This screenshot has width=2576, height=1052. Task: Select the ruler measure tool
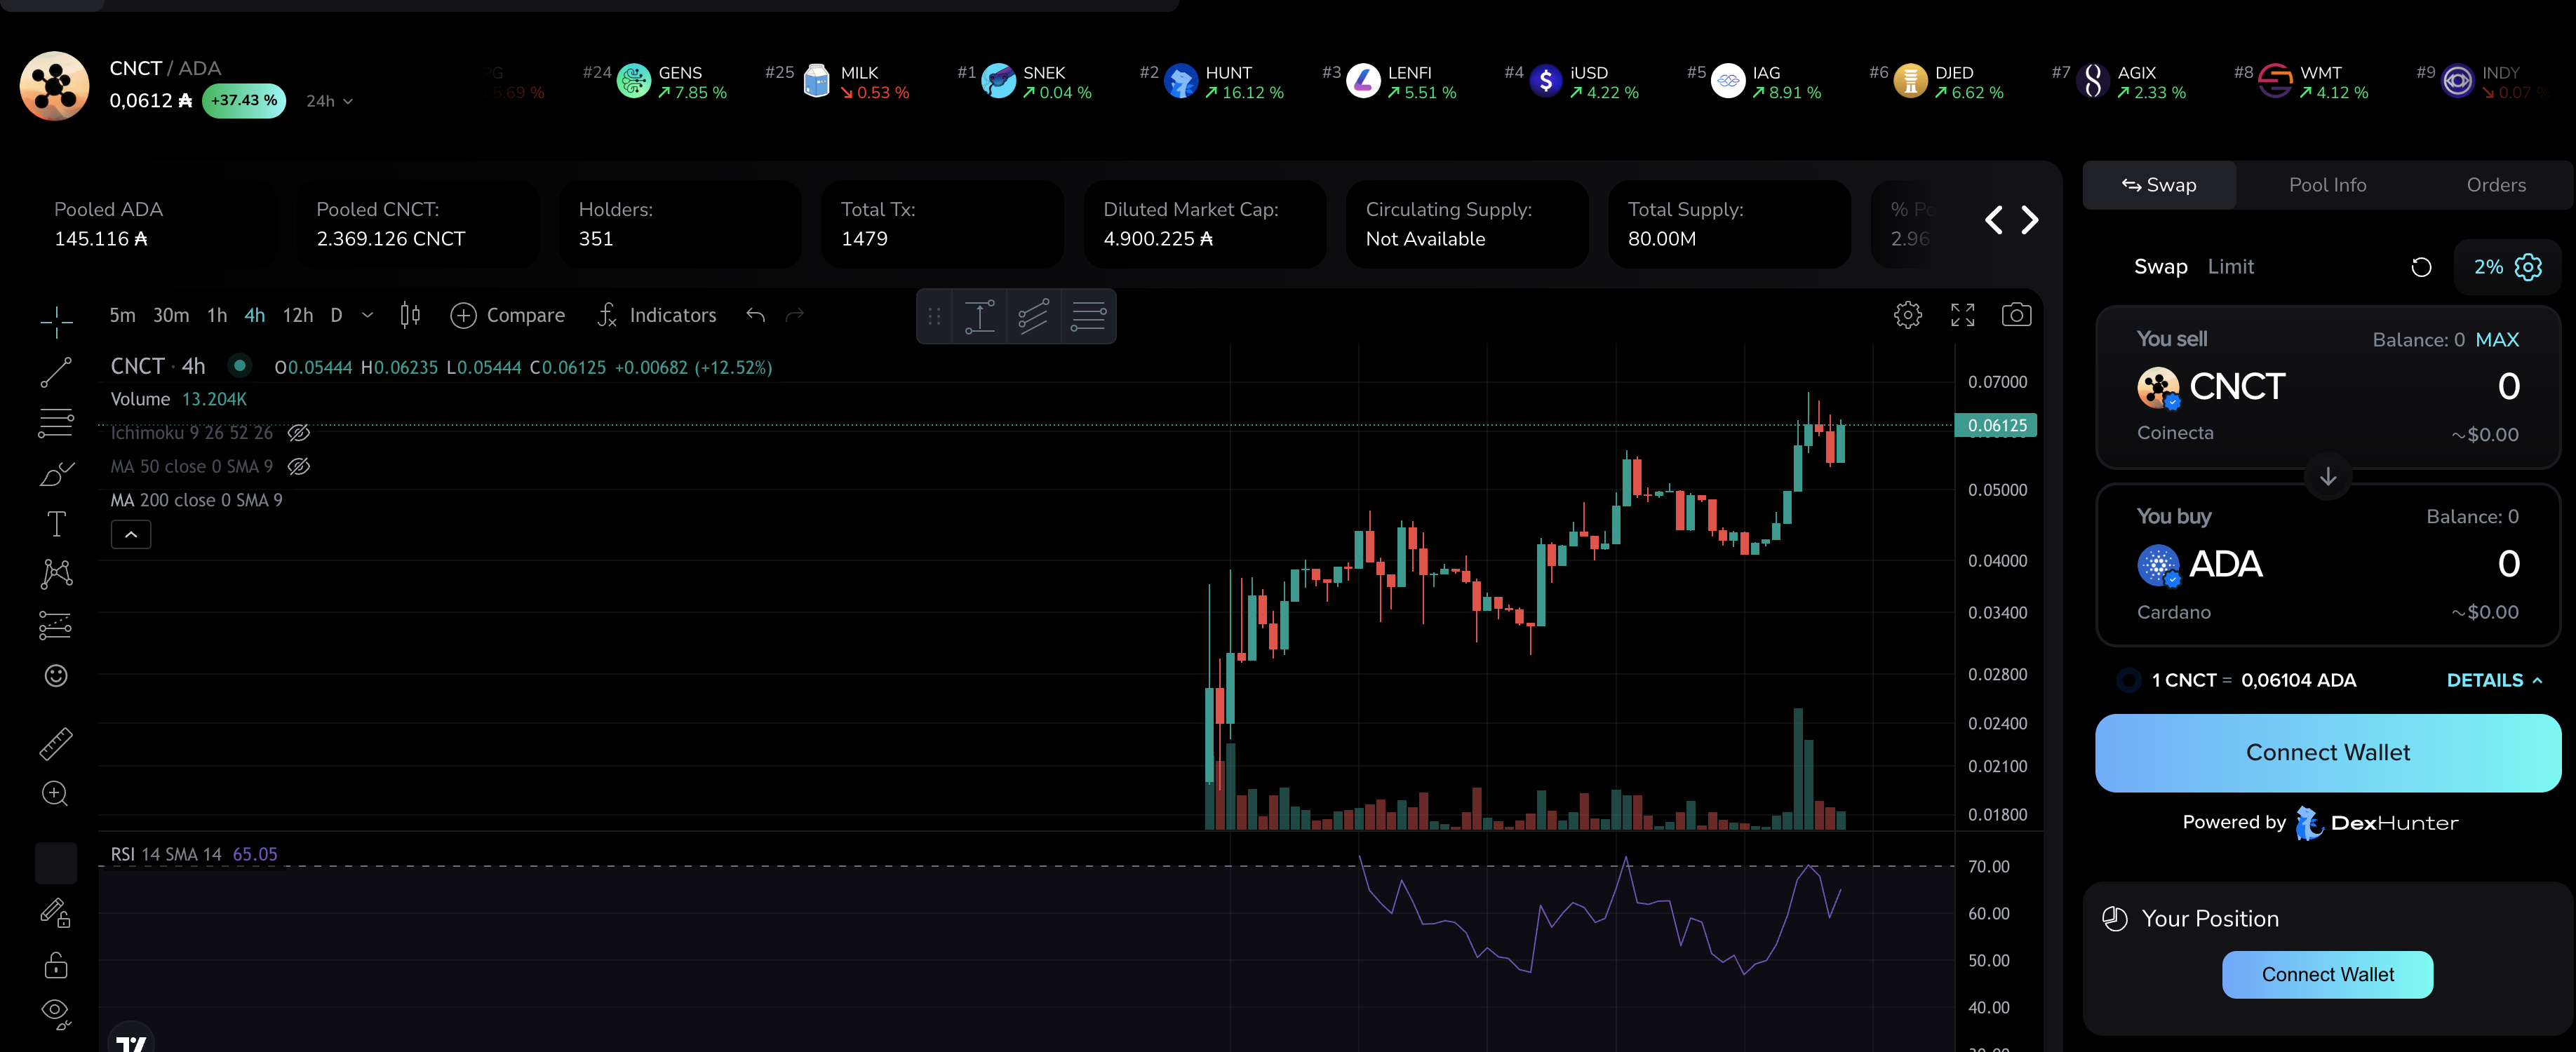[56, 743]
